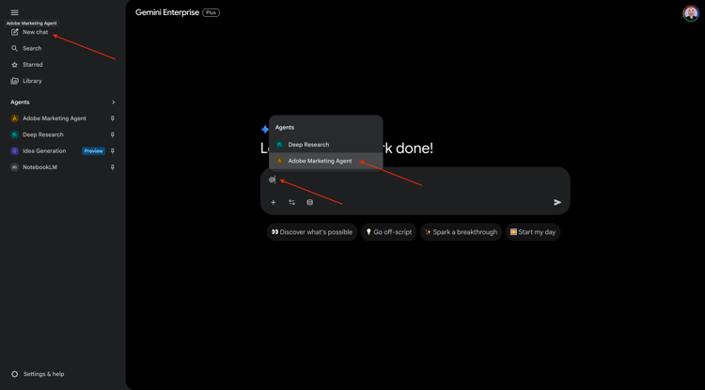Screen dimensions: 705x390
Task: Open the user profile avatar
Action: (x=691, y=13)
